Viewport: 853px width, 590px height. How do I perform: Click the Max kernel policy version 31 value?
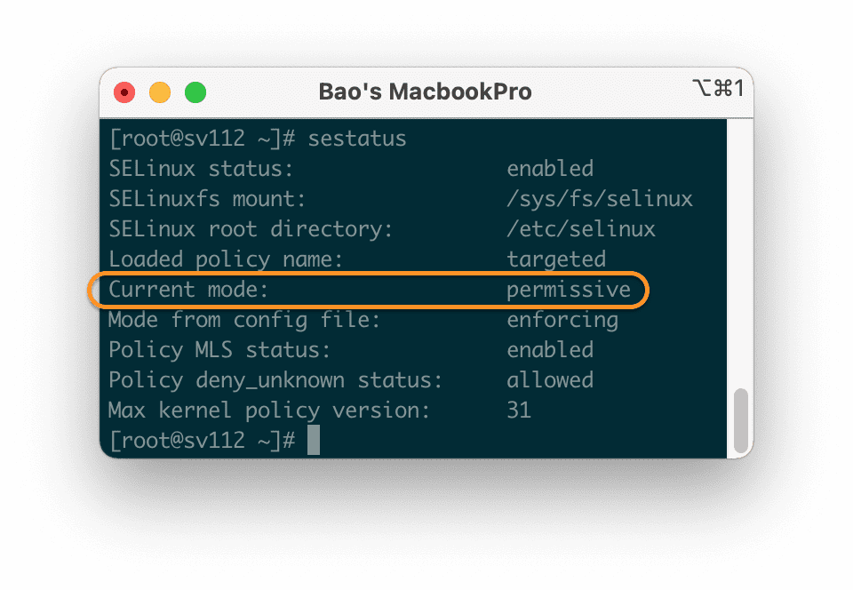(x=520, y=411)
